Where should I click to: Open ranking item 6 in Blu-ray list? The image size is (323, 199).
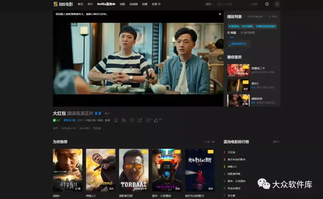[234, 188]
